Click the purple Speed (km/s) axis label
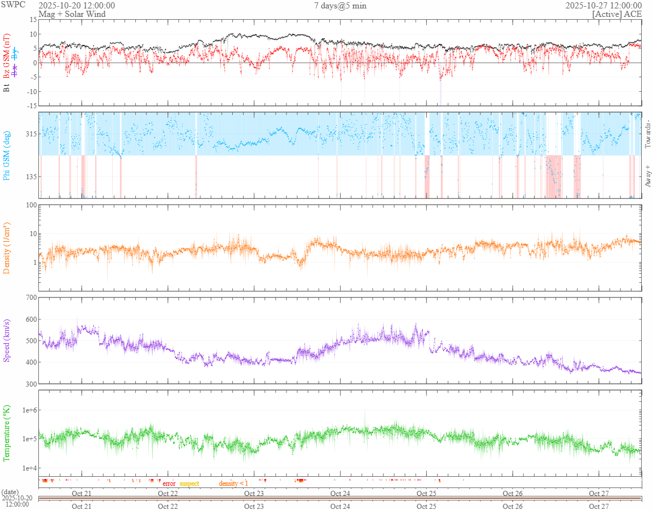 click(x=7, y=340)
